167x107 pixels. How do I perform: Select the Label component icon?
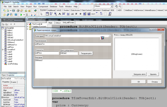[60, 14]
